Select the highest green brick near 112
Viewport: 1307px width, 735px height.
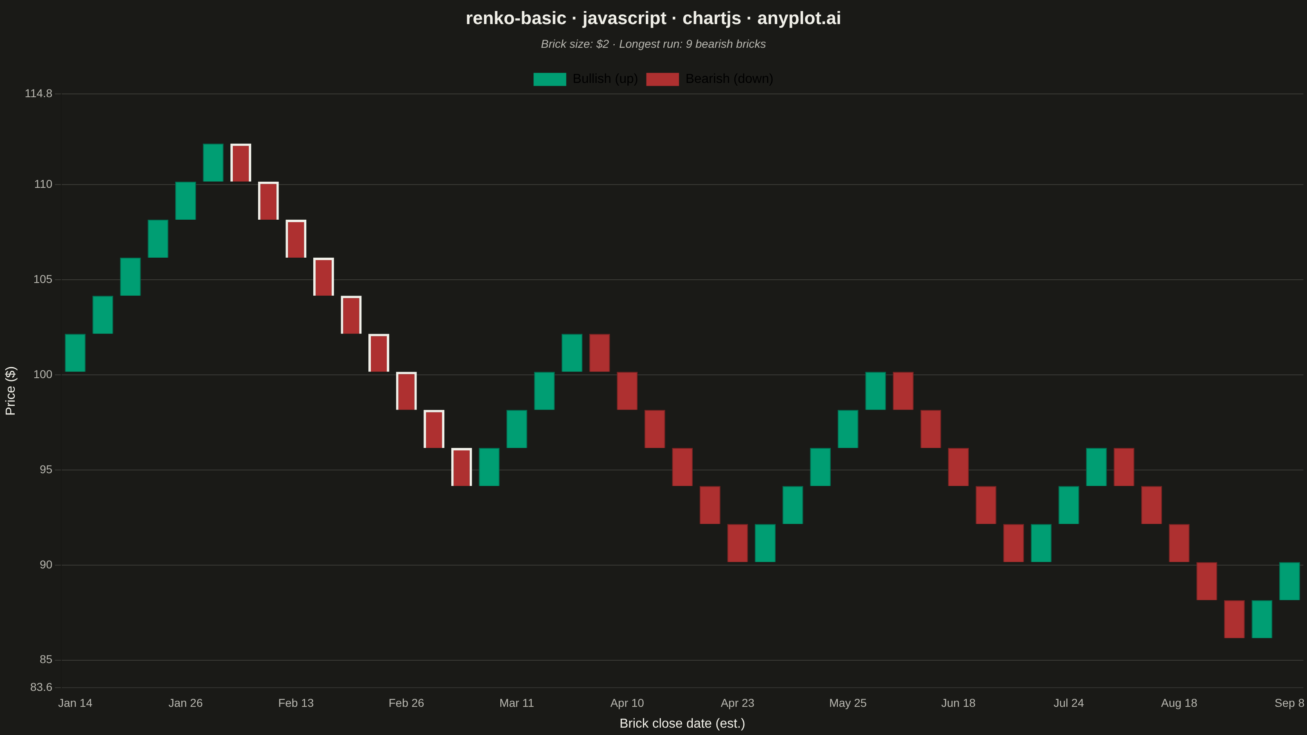coord(213,163)
